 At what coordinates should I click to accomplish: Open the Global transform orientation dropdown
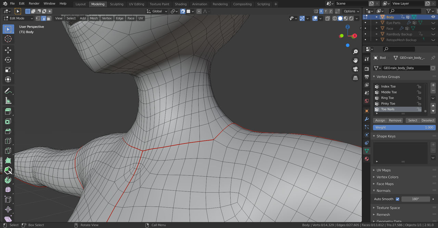157,11
